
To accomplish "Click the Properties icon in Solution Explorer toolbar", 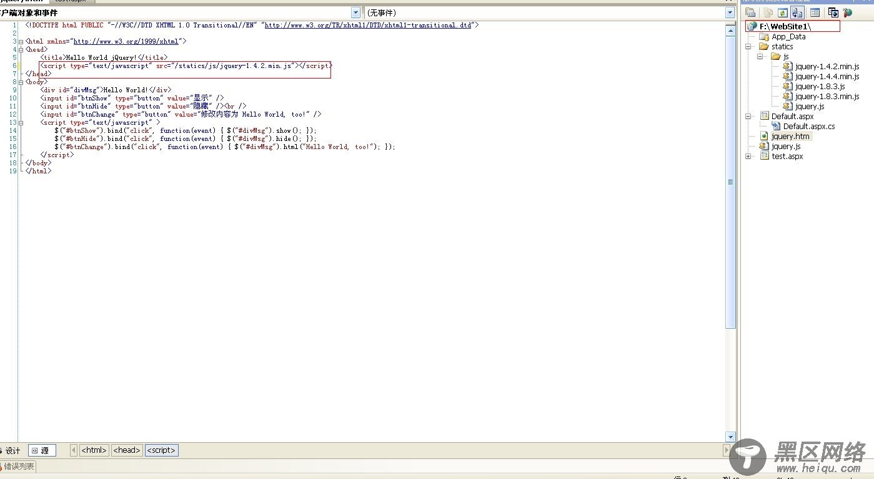I will tap(750, 12).
